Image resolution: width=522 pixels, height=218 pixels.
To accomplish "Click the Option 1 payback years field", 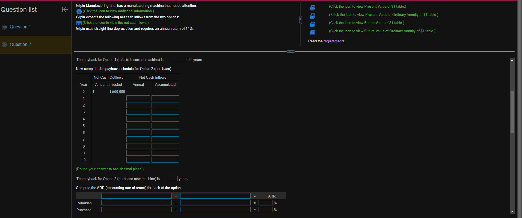I will point(181,59).
